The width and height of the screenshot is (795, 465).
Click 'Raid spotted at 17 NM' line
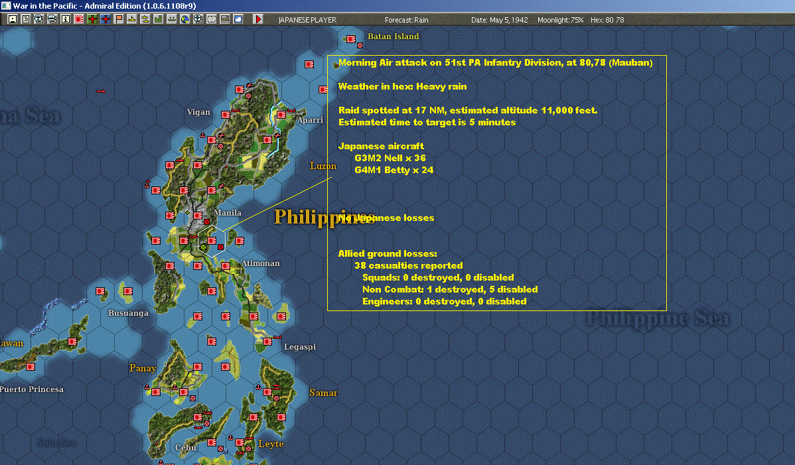[468, 110]
